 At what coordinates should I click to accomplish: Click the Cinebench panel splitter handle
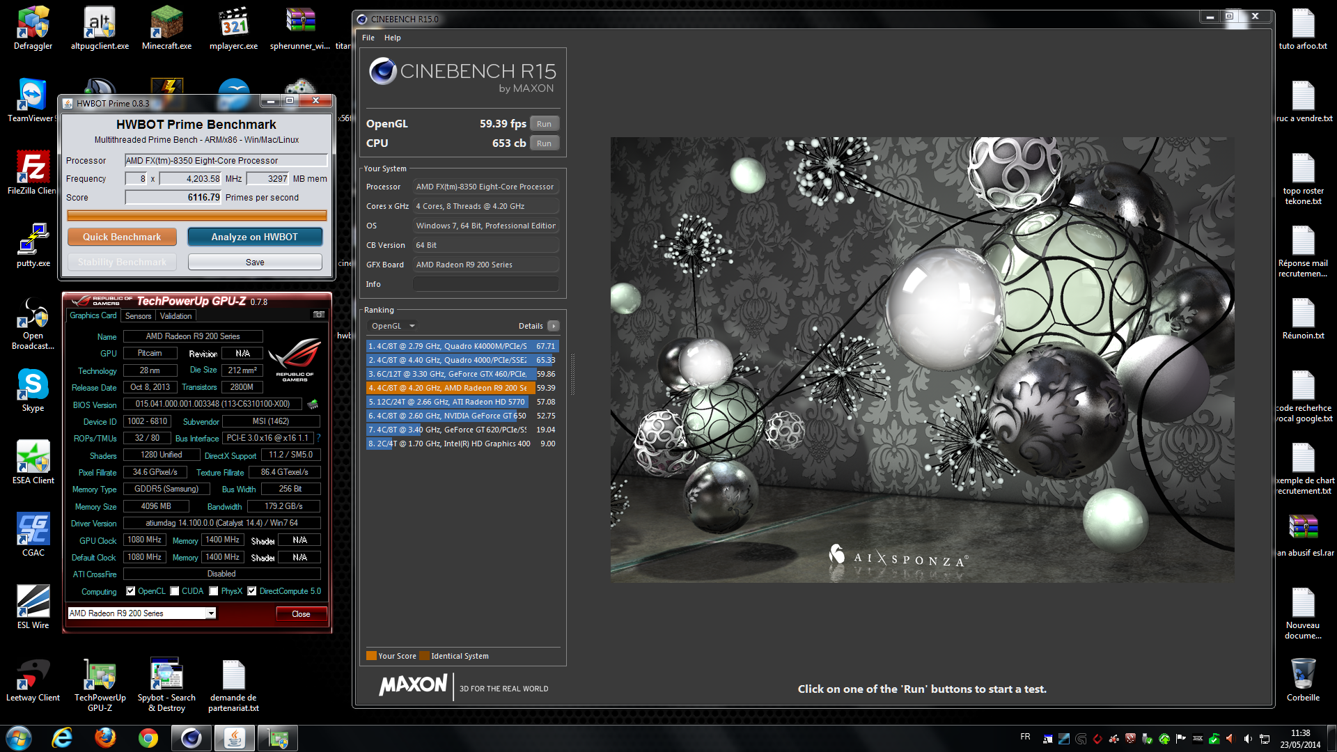(572, 374)
